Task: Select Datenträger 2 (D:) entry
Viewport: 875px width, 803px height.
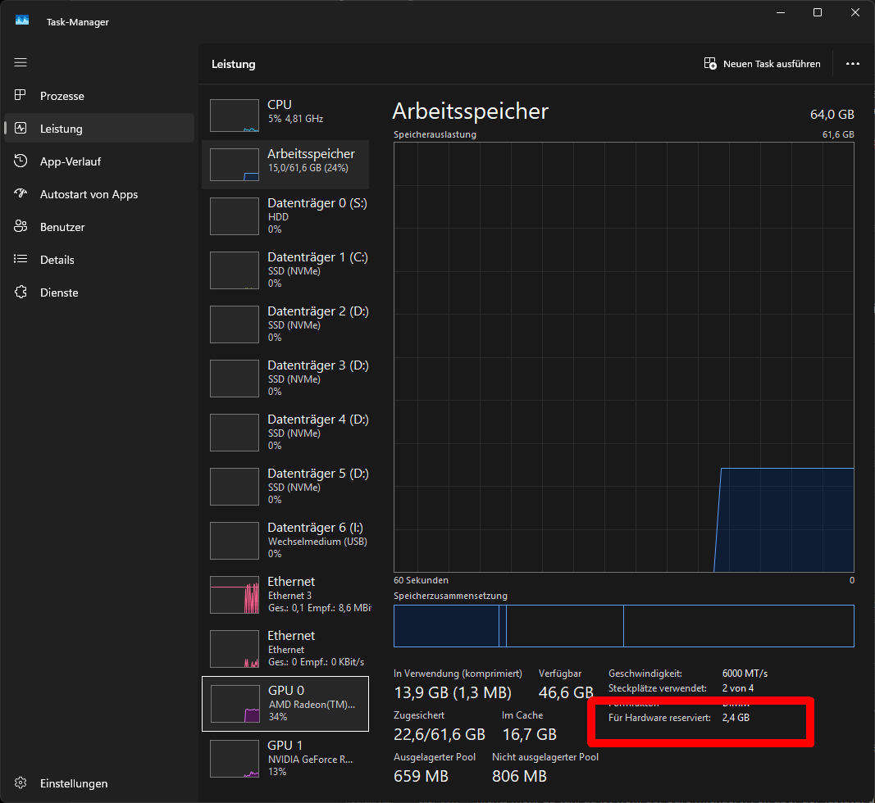Action: point(285,324)
